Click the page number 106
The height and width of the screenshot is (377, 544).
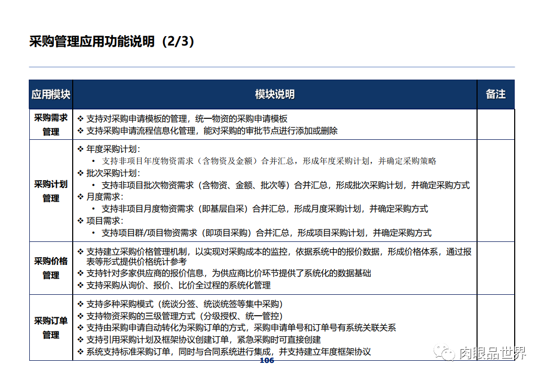[266, 361]
